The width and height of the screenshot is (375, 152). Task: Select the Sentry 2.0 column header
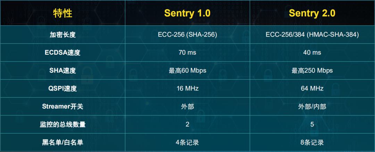point(312,14)
